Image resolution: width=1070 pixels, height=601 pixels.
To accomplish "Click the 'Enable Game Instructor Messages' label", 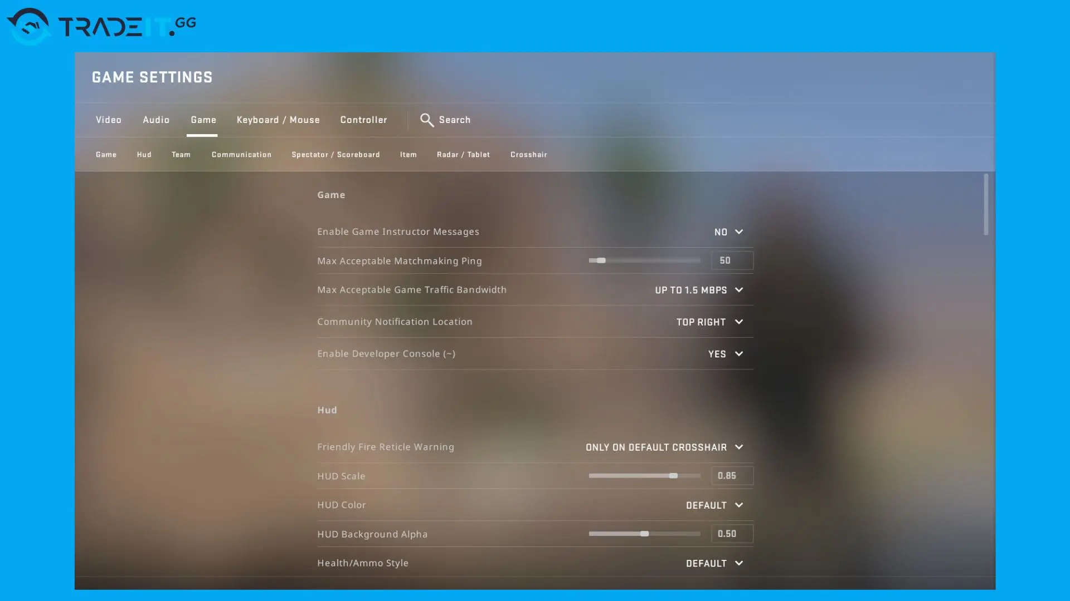I will tap(398, 231).
